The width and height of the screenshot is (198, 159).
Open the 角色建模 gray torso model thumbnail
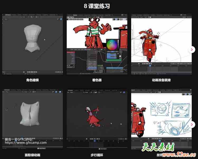coord(32,44)
